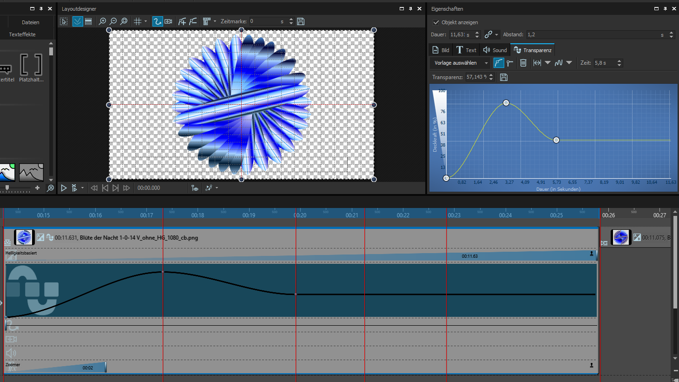Open the Texteffekte section
The height and width of the screenshot is (382, 679).
tap(22, 34)
